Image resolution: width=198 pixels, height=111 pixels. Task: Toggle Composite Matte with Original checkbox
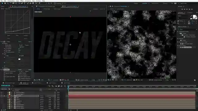[x=19, y=78]
